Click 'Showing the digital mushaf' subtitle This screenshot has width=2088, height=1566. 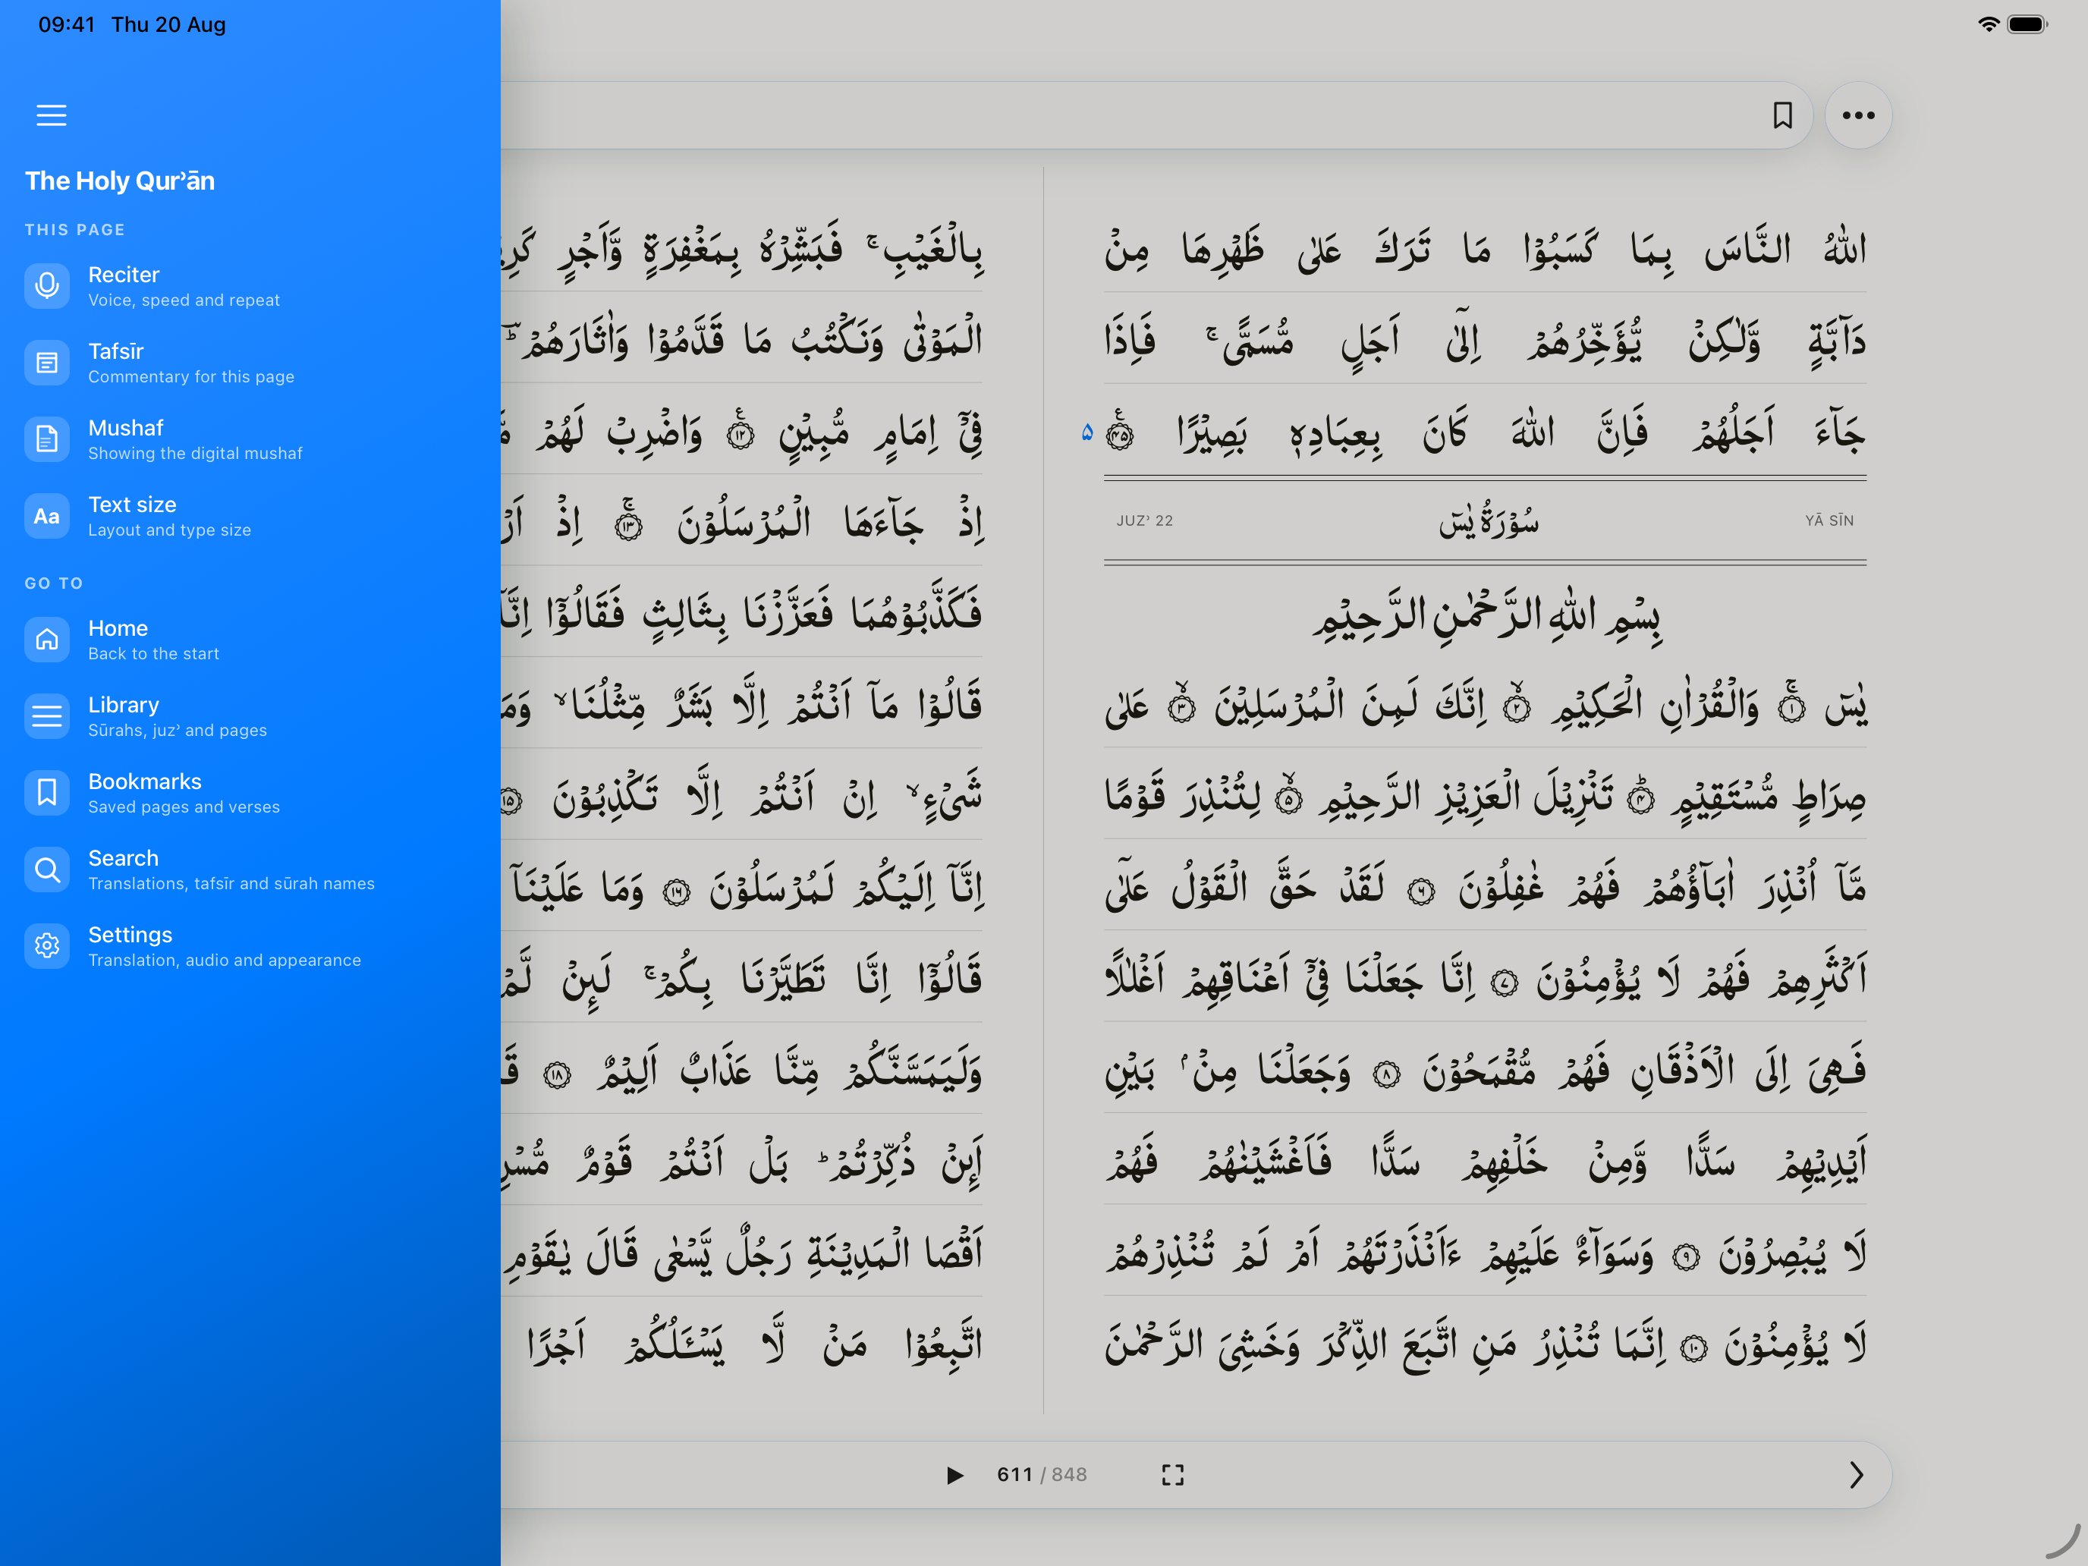pyautogui.click(x=196, y=453)
